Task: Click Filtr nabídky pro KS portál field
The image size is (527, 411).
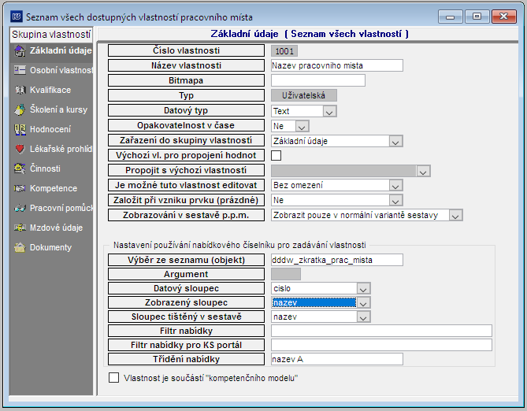Action: pyautogui.click(x=381, y=345)
